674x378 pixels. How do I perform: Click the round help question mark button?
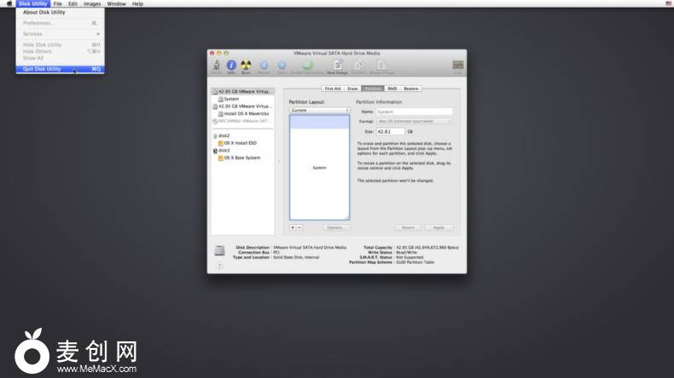219,266
